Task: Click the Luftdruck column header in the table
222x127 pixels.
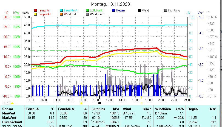Action: click(x=98, y=109)
